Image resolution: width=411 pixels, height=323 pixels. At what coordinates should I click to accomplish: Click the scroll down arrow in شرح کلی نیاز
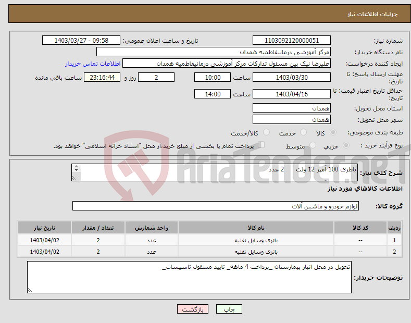tap(76, 170)
